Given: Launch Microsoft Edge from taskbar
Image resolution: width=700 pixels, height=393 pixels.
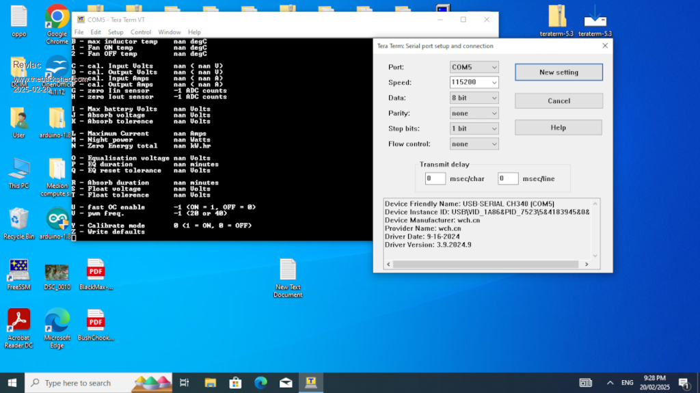Looking at the screenshot, I should (x=260, y=383).
